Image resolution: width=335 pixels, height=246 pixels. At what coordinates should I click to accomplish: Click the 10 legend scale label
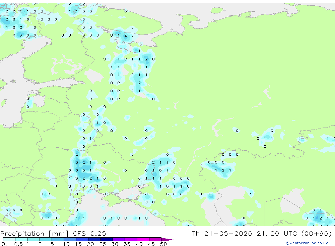coord(66,244)
